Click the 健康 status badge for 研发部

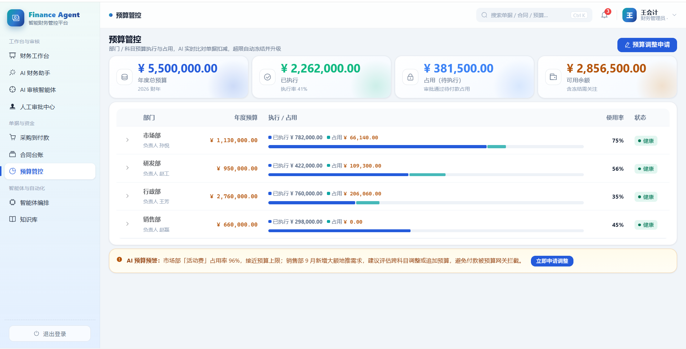pyautogui.click(x=646, y=169)
